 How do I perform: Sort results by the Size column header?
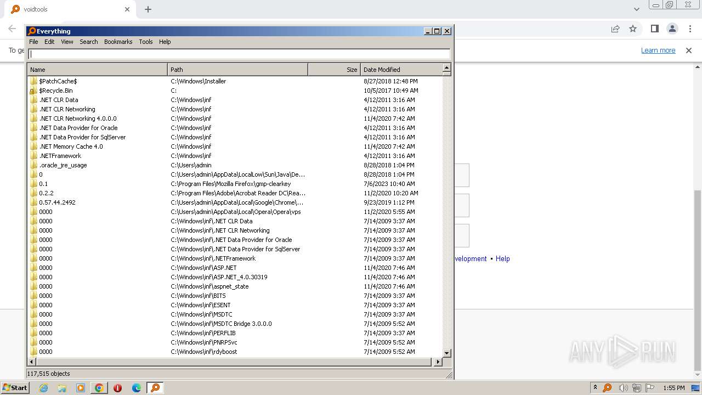tap(334, 70)
